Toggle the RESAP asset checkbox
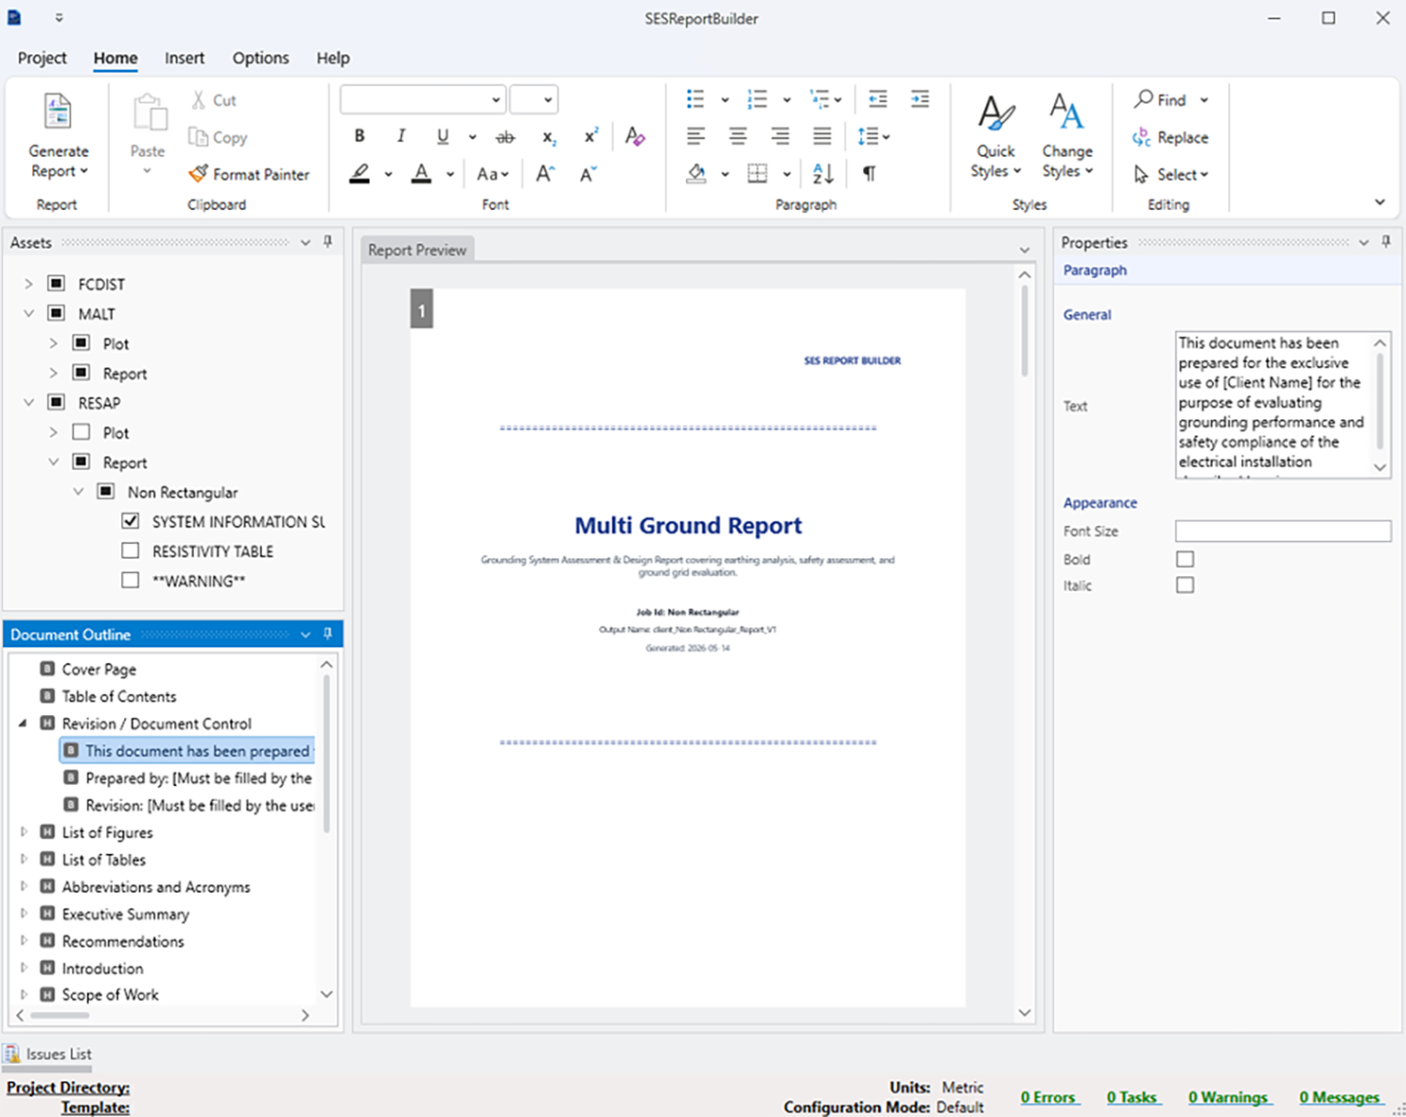 (x=57, y=403)
